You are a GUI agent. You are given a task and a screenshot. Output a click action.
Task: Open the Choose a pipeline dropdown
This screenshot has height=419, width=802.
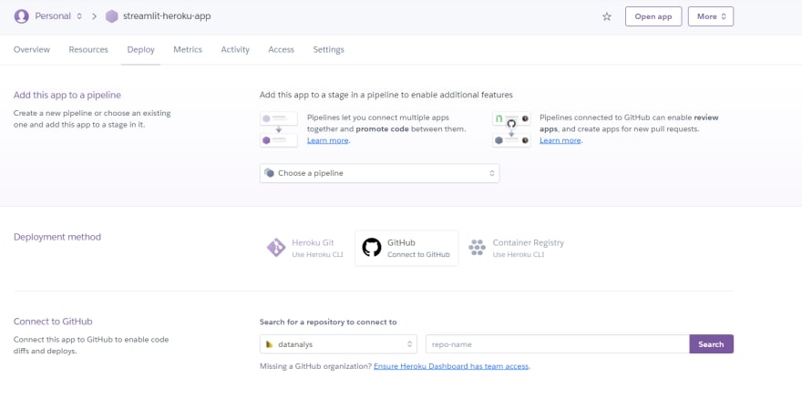click(x=379, y=173)
